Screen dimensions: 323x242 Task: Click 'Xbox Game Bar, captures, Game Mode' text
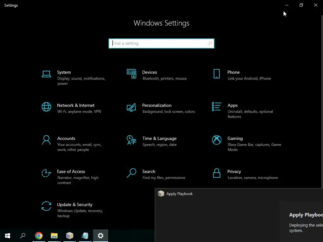(x=255, y=147)
